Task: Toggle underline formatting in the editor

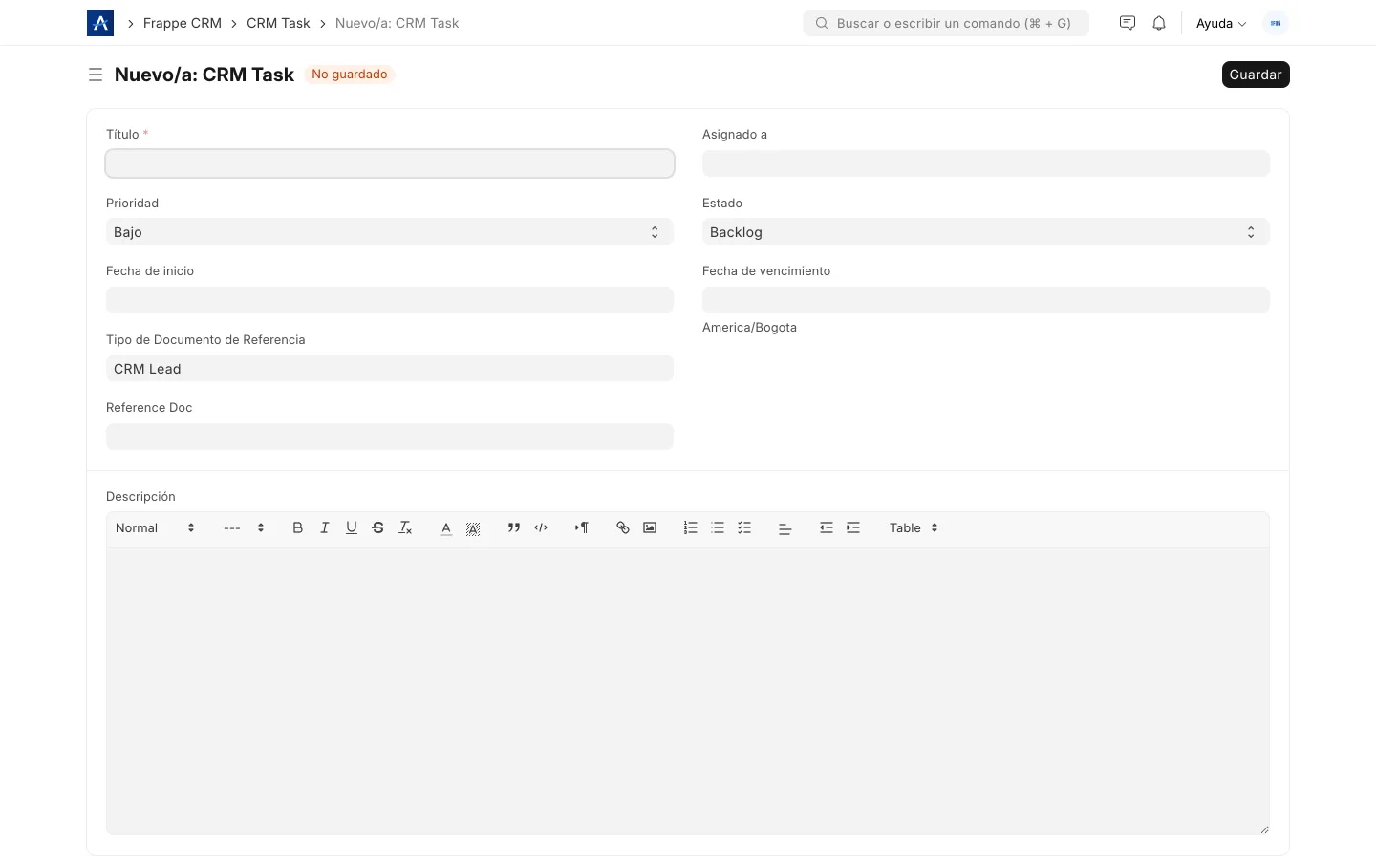Action: (x=352, y=527)
